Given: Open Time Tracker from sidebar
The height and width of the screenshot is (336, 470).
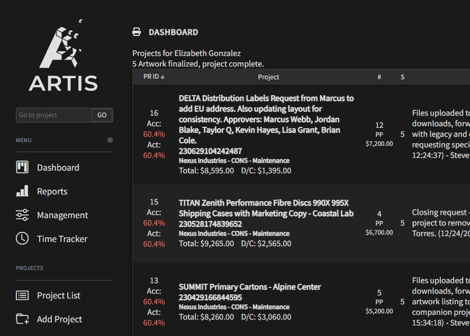Looking at the screenshot, I should click(62, 239).
